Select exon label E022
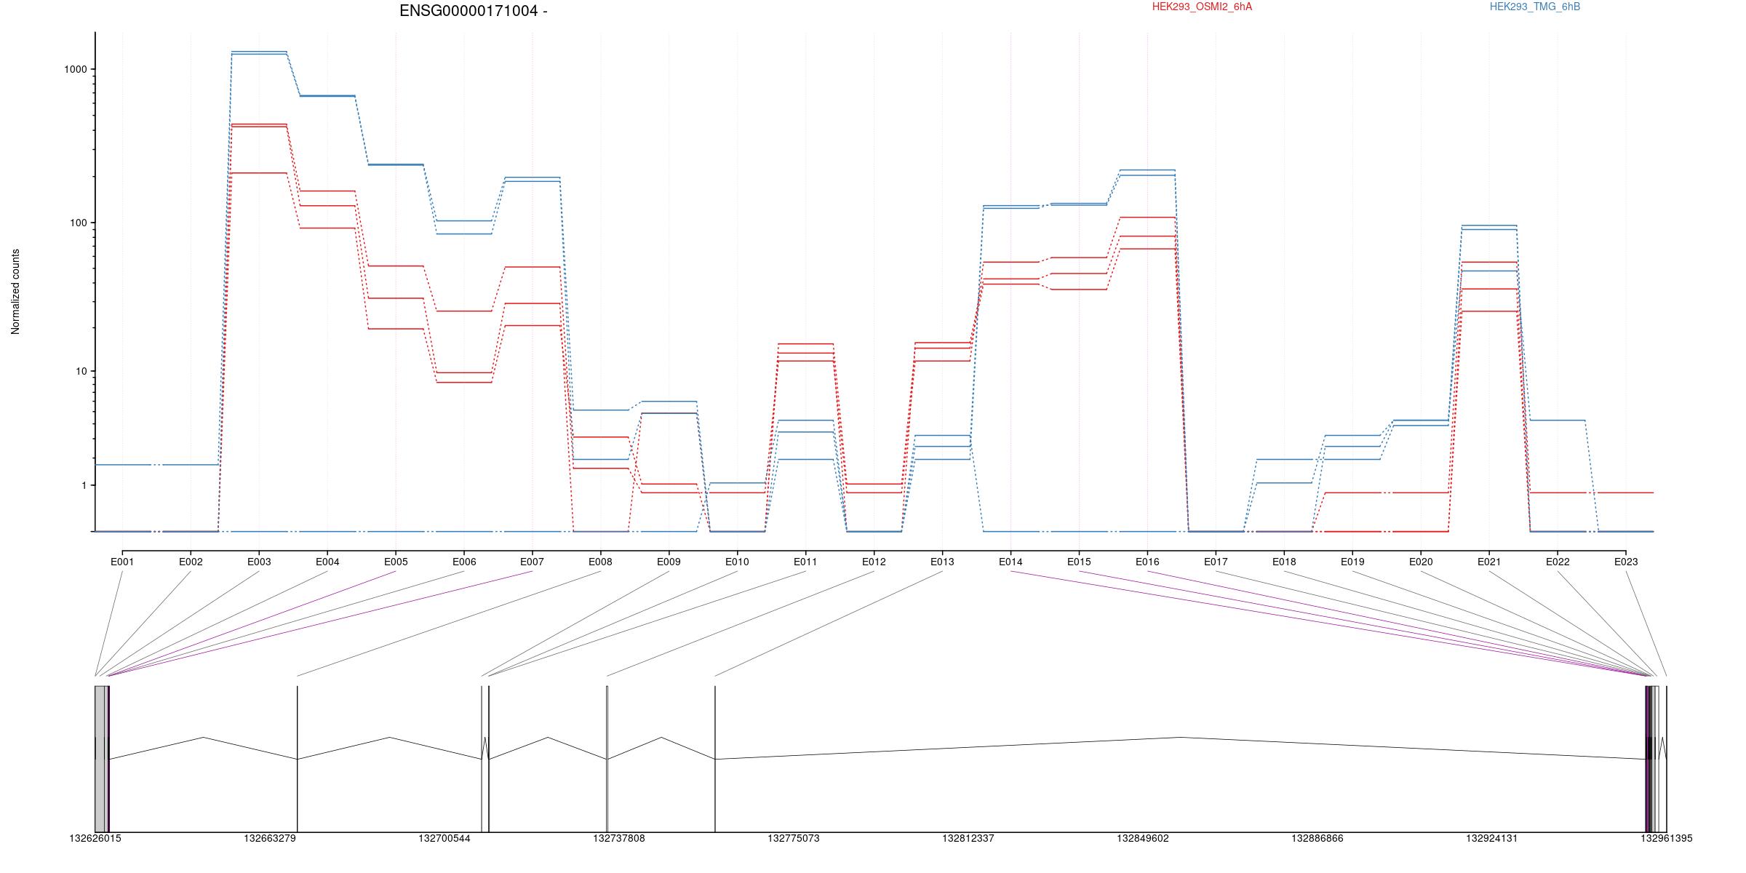This screenshot has width=1746, height=873. click(1558, 562)
